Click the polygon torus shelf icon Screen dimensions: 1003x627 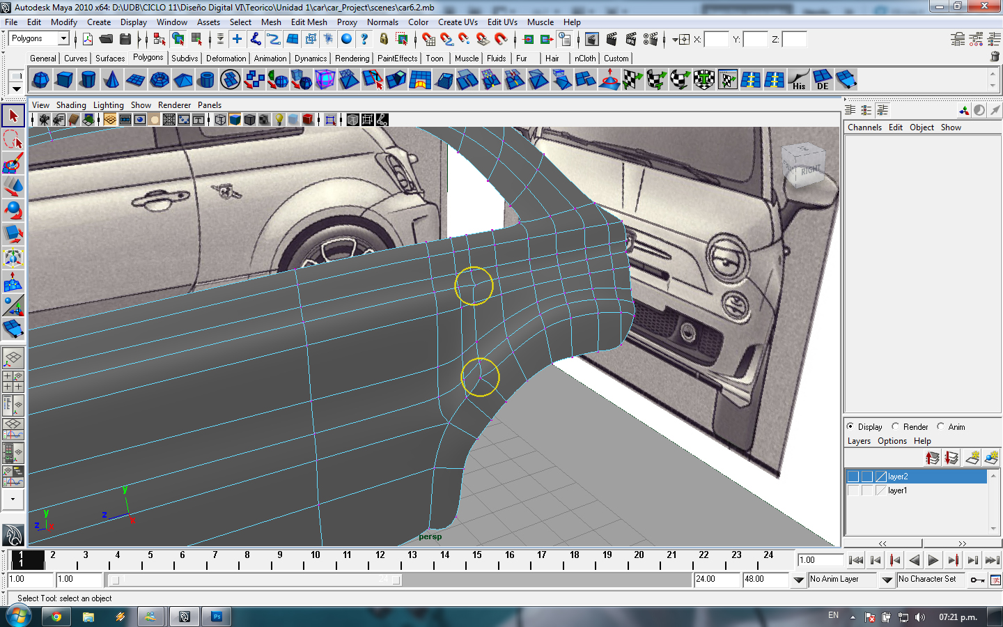pos(160,80)
